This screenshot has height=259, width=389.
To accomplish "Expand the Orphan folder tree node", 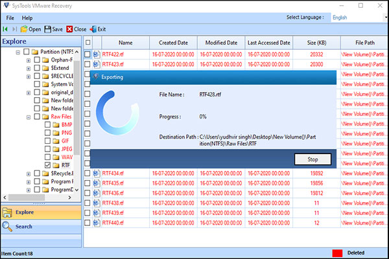I will click(29, 60).
